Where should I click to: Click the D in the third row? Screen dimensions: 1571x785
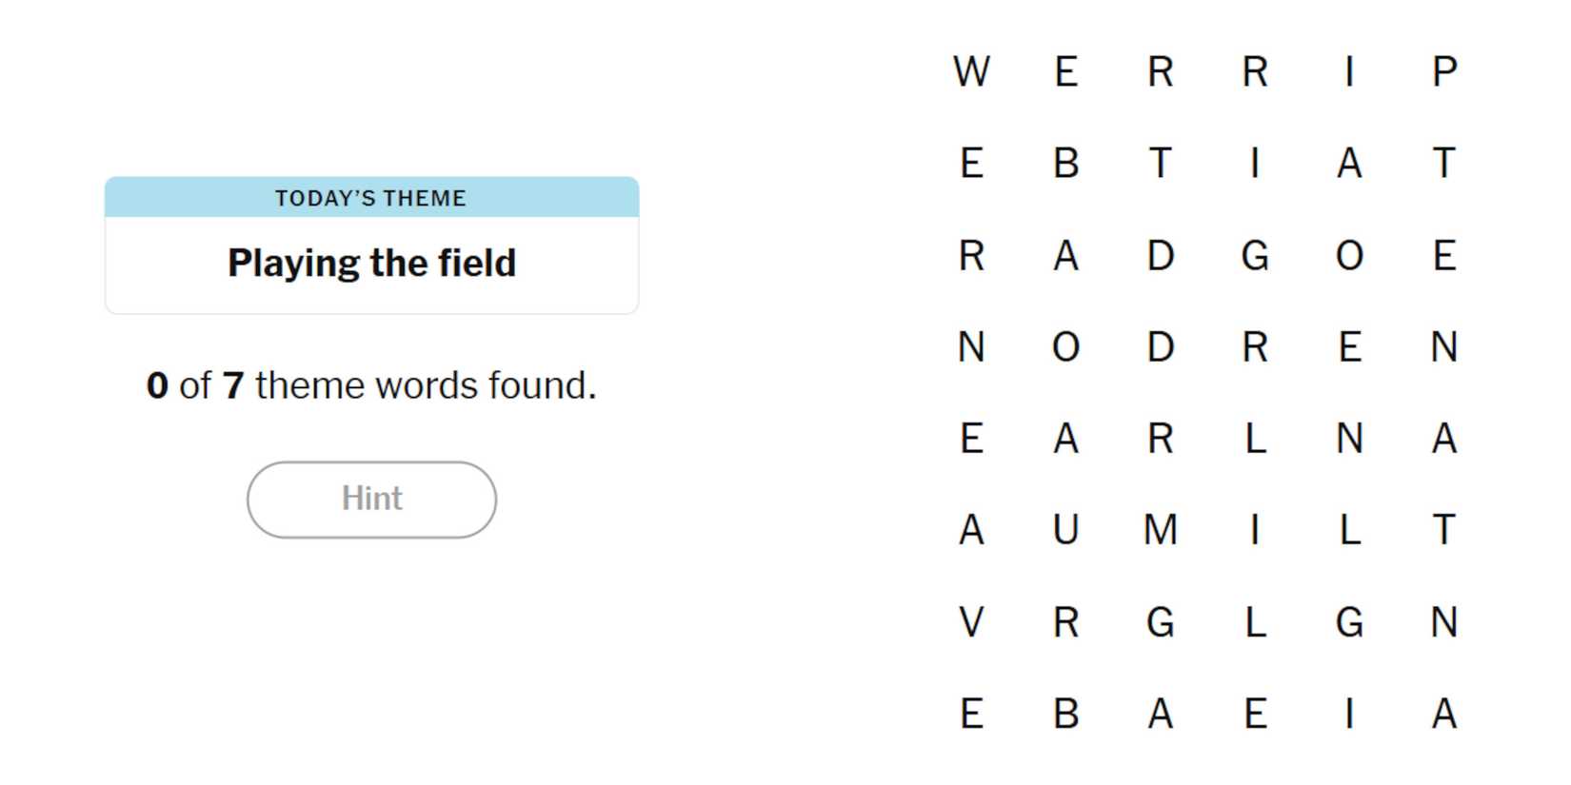[x=1161, y=255]
